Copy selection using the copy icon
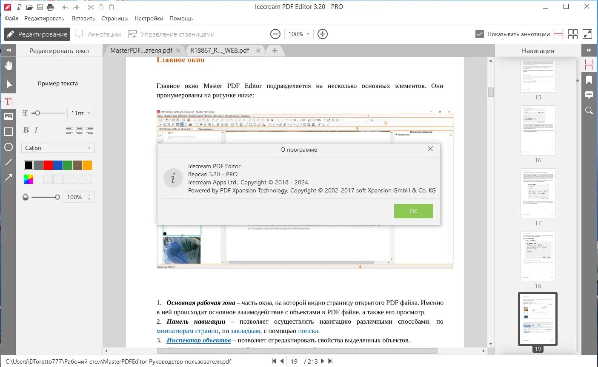The image size is (598, 367). point(101,7)
